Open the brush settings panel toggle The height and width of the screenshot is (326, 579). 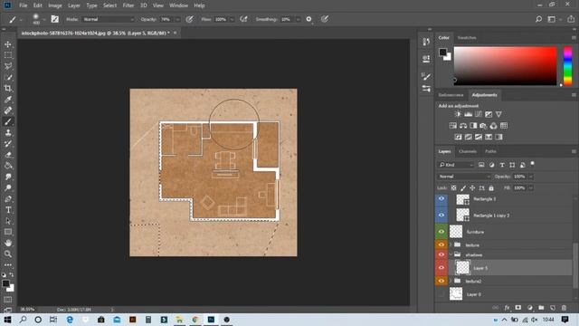(54, 19)
